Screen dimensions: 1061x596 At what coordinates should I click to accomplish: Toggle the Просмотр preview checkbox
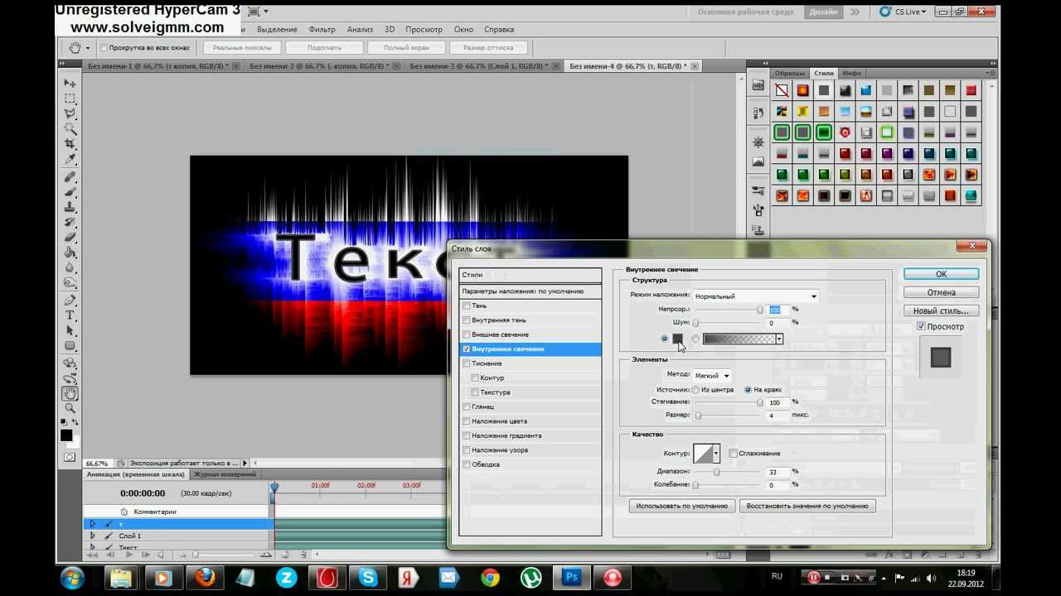click(921, 326)
